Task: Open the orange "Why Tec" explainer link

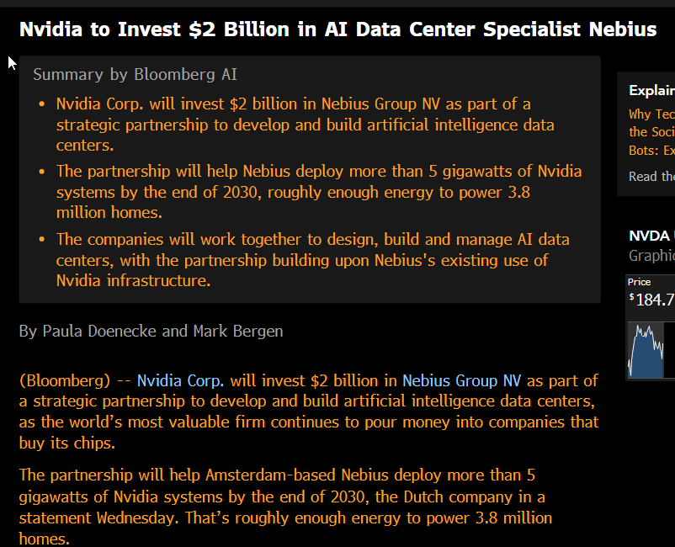Action: [x=651, y=114]
